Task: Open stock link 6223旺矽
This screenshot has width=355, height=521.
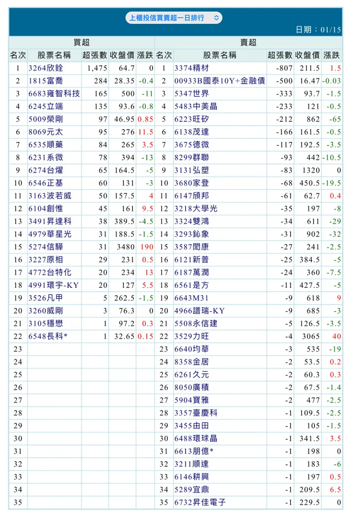Action: tap(192, 119)
